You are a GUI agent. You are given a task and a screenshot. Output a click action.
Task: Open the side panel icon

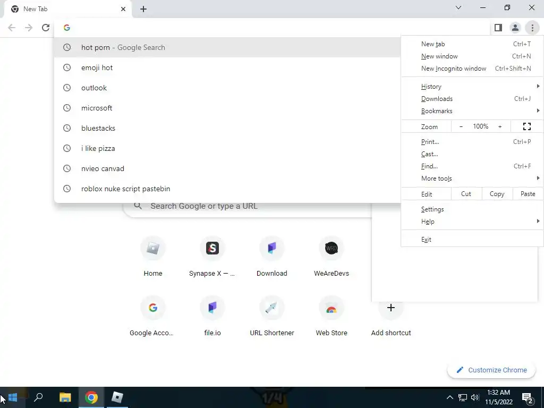click(498, 28)
